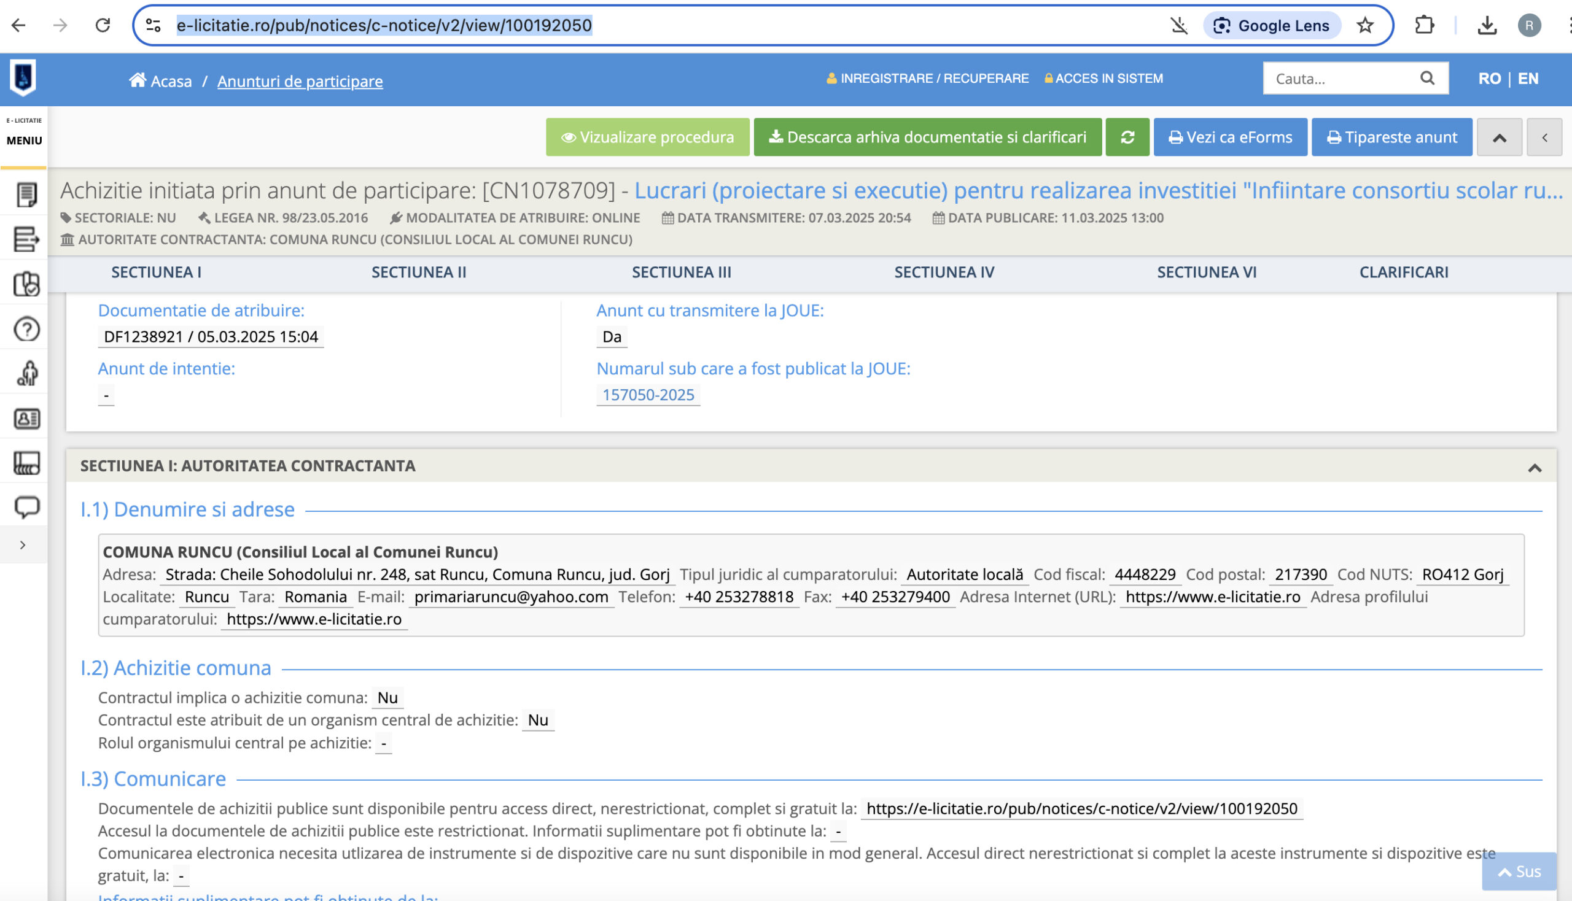Click the search magnifier icon
Viewport: 1572px width, 901px height.
(1426, 78)
